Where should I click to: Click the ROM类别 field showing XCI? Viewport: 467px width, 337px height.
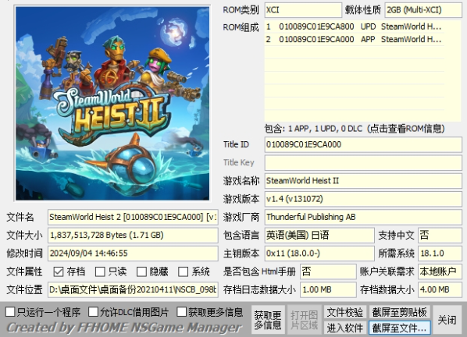pos(303,10)
